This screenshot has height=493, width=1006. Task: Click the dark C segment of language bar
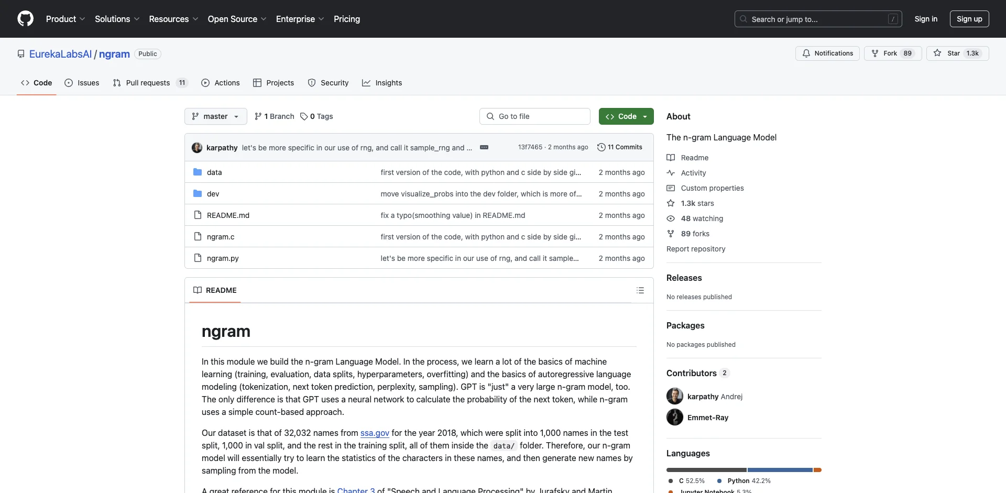click(x=706, y=470)
